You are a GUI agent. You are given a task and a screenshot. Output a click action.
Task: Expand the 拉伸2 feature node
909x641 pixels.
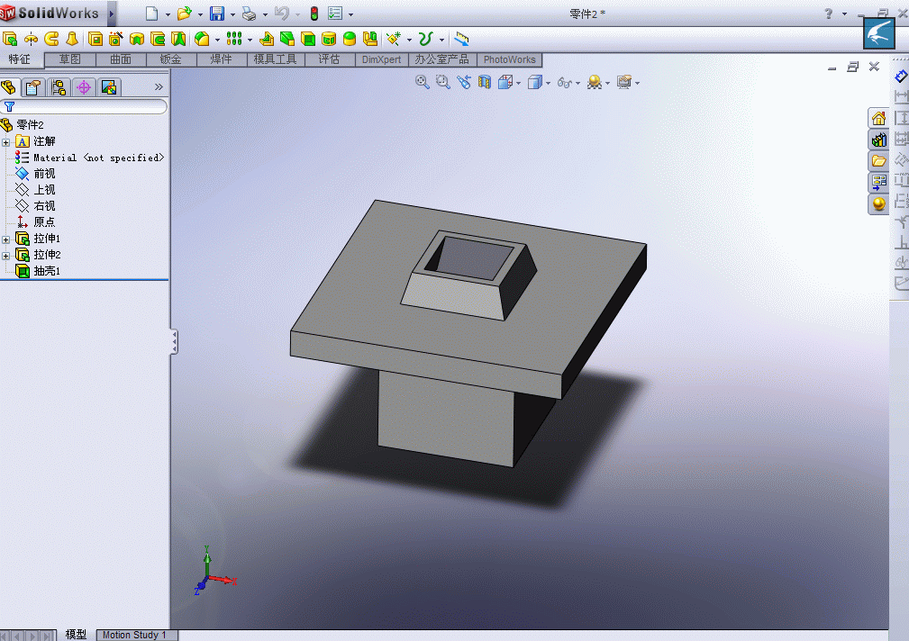pyautogui.click(x=5, y=256)
